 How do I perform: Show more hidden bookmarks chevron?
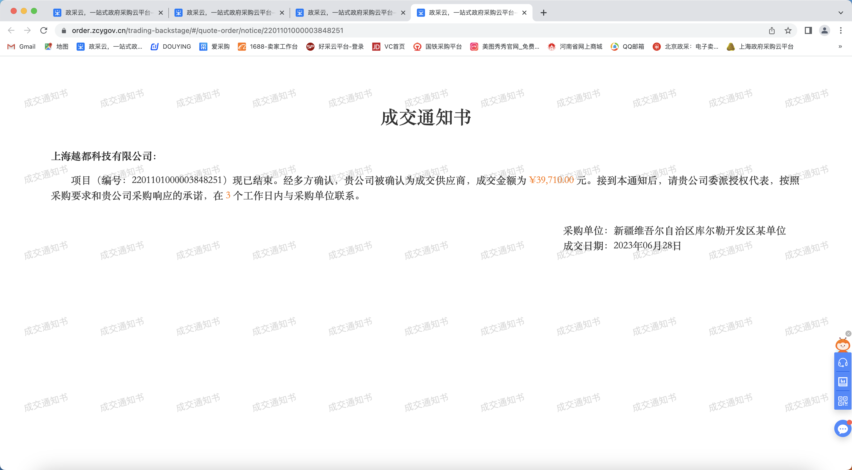click(840, 47)
